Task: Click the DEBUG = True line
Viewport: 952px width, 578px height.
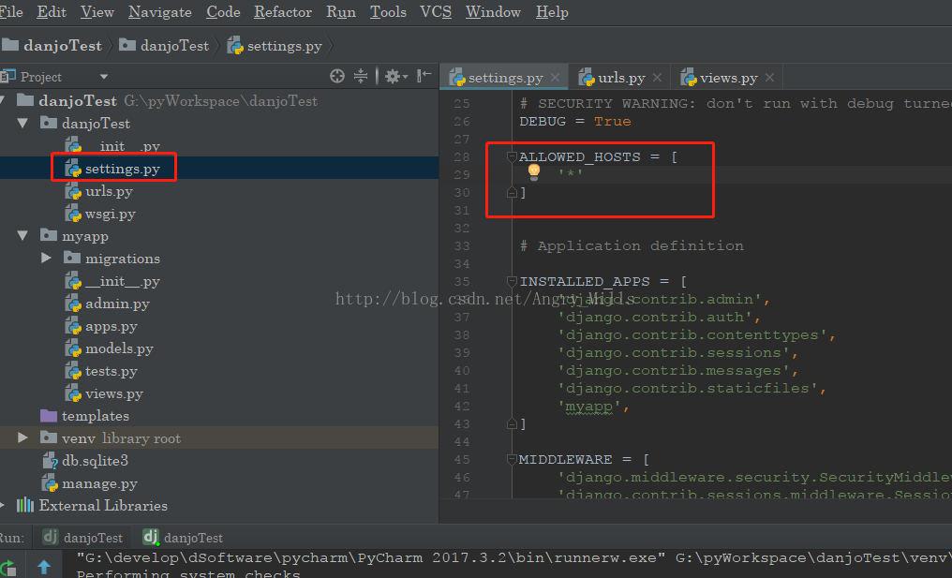Action: click(x=575, y=122)
